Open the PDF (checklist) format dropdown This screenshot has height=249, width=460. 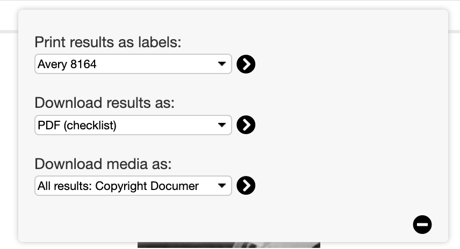point(133,125)
